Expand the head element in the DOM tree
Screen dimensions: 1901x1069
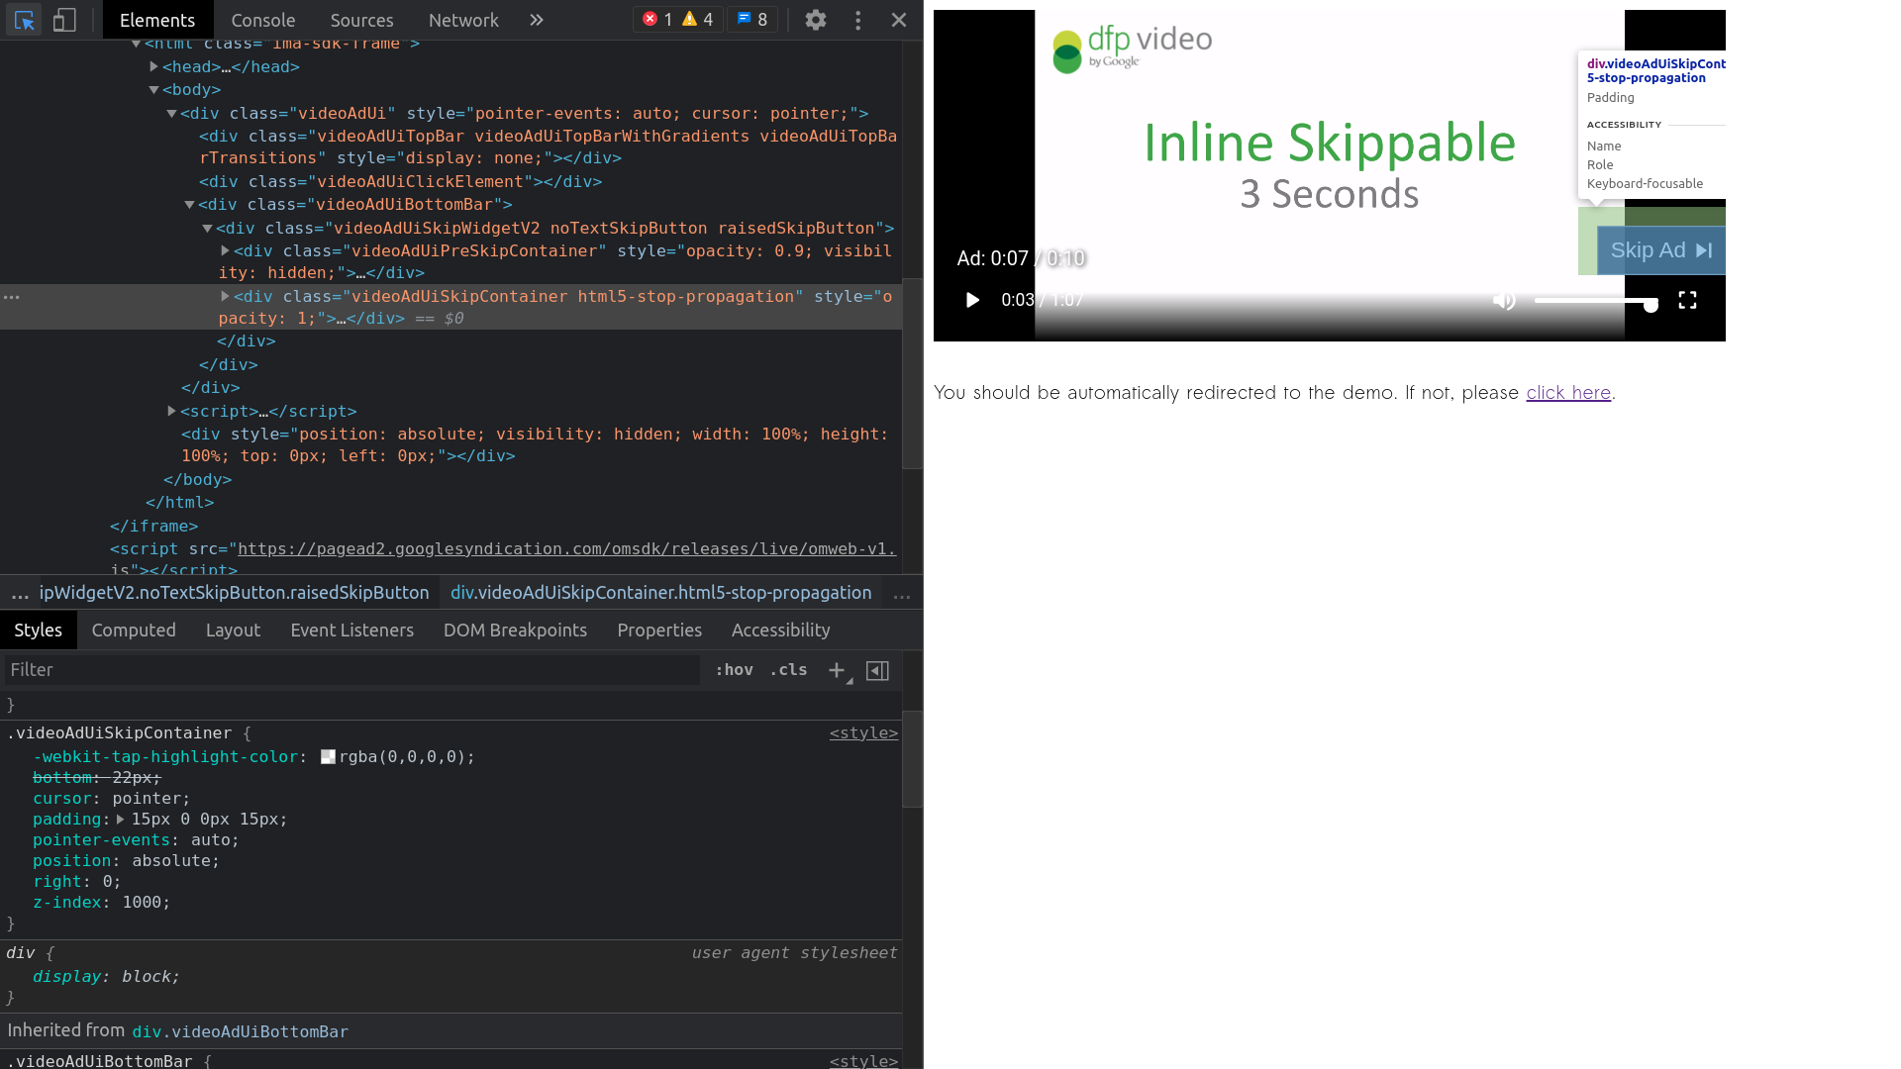(x=154, y=66)
